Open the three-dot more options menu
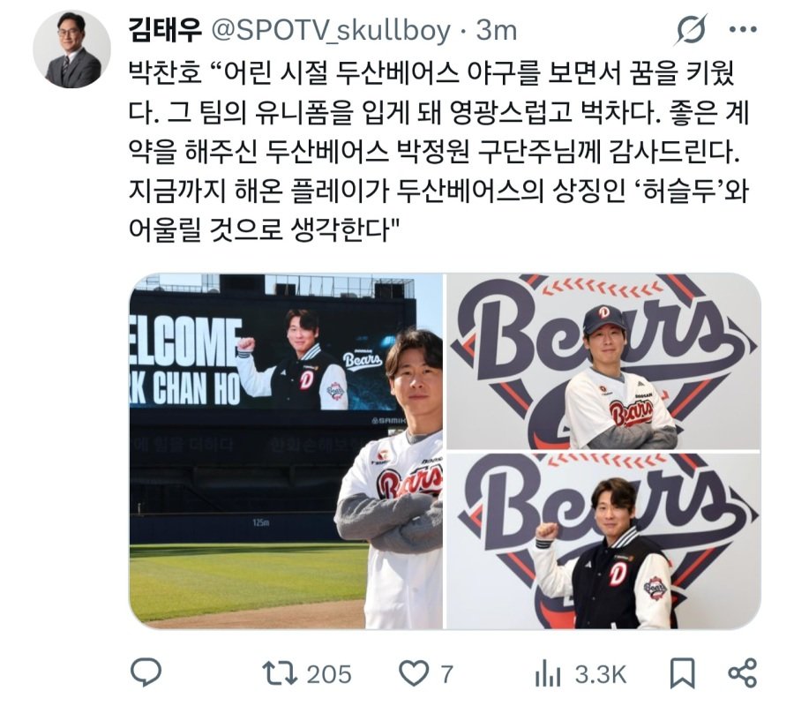The image size is (794, 713). click(x=743, y=30)
